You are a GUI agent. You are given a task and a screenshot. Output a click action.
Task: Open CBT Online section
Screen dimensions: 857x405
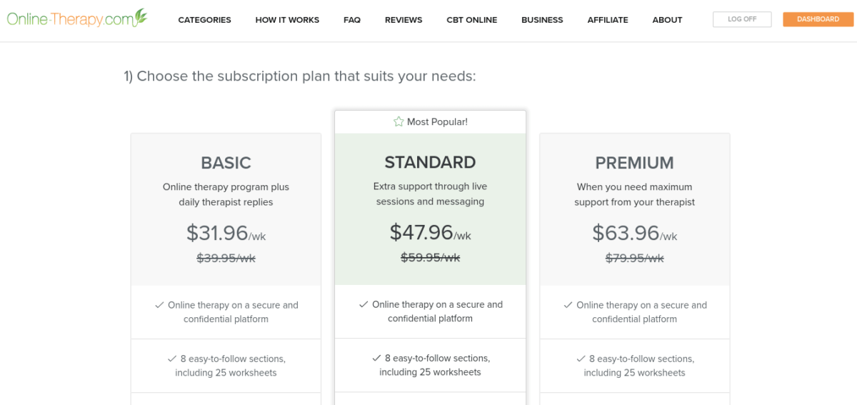click(x=471, y=20)
